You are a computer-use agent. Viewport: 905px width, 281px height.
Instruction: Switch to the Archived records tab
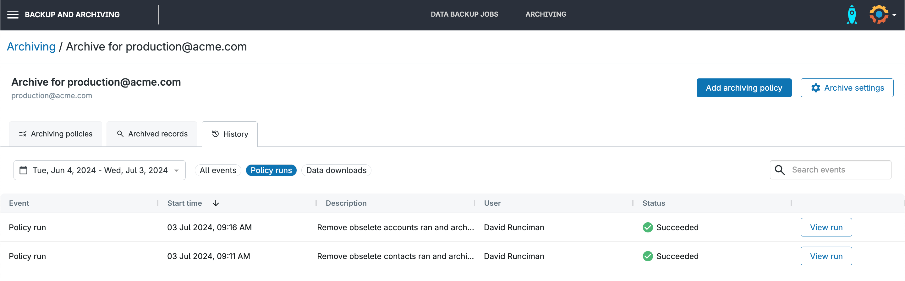point(152,134)
